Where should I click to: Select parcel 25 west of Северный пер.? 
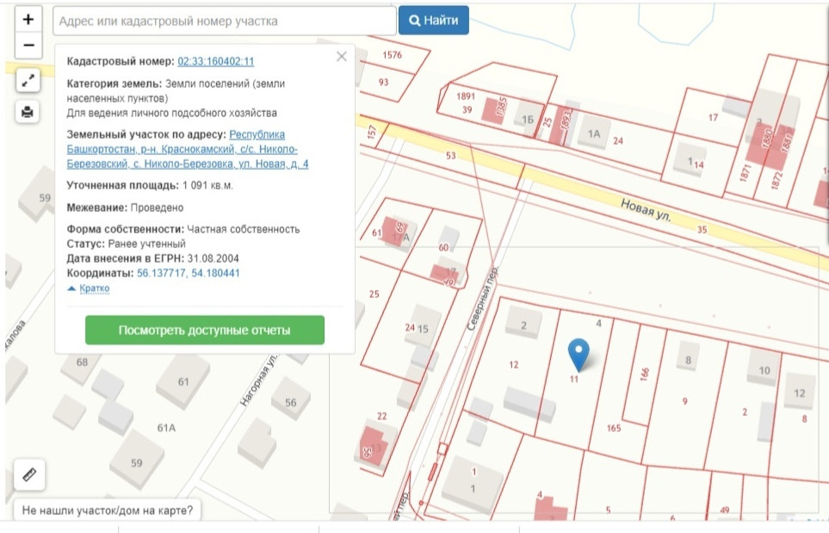tap(374, 294)
